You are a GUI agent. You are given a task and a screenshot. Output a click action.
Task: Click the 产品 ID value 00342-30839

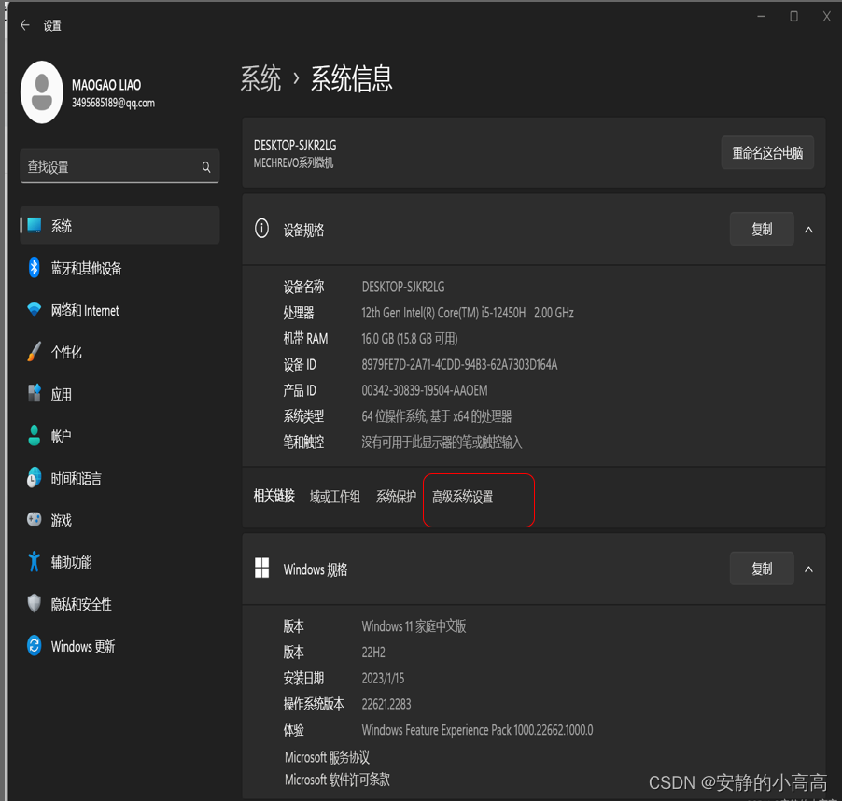[424, 390]
